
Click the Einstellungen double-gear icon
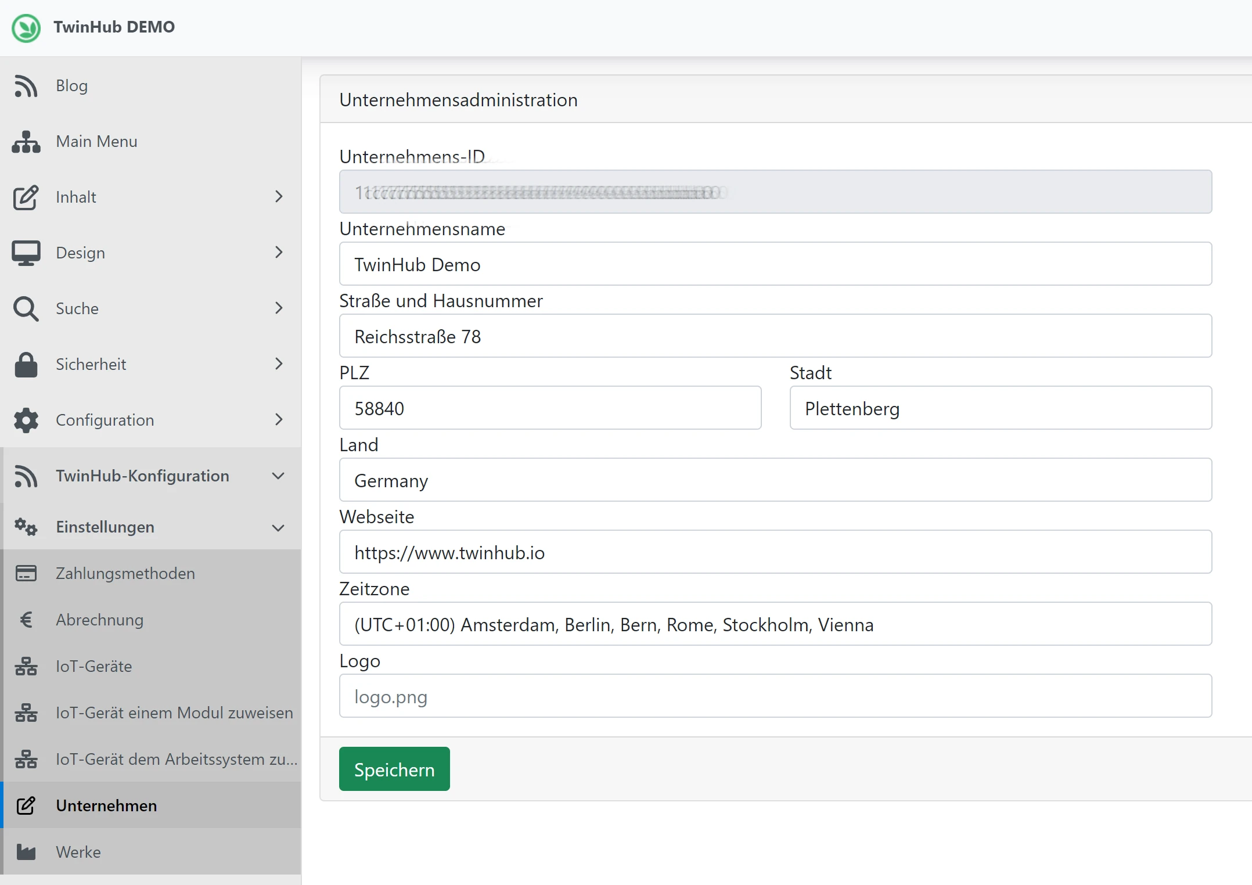pyautogui.click(x=26, y=527)
